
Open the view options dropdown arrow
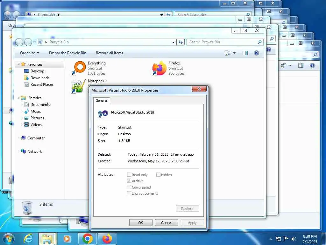click(x=235, y=53)
